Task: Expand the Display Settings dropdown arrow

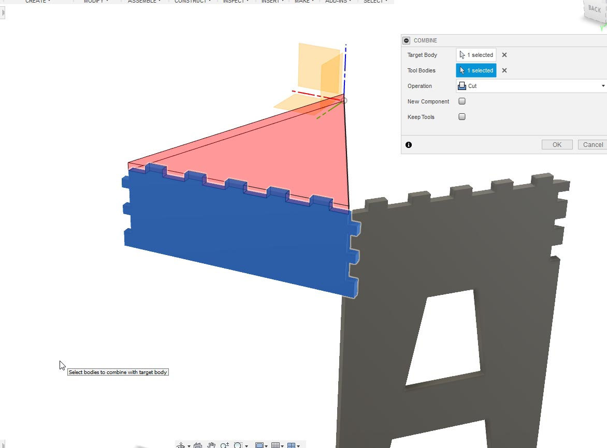Action: click(266, 446)
